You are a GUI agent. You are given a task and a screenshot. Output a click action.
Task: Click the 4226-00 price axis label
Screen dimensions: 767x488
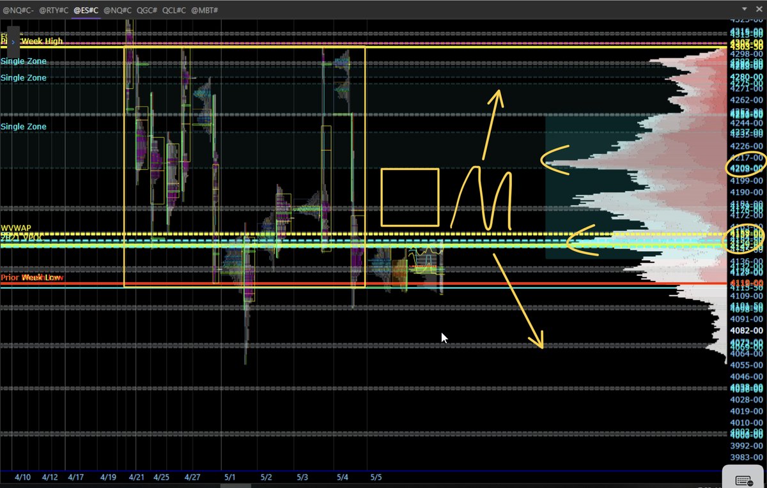tap(747, 146)
